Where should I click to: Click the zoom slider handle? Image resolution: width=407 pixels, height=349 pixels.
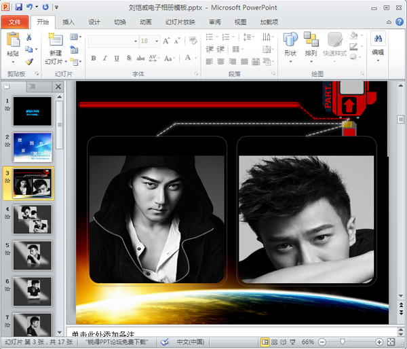pos(343,342)
